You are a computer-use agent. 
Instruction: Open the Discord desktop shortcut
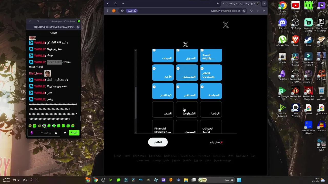[283, 24]
